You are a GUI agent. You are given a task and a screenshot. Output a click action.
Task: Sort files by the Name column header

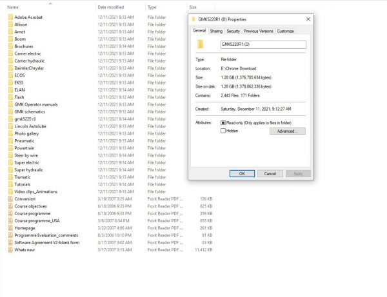[13, 7]
